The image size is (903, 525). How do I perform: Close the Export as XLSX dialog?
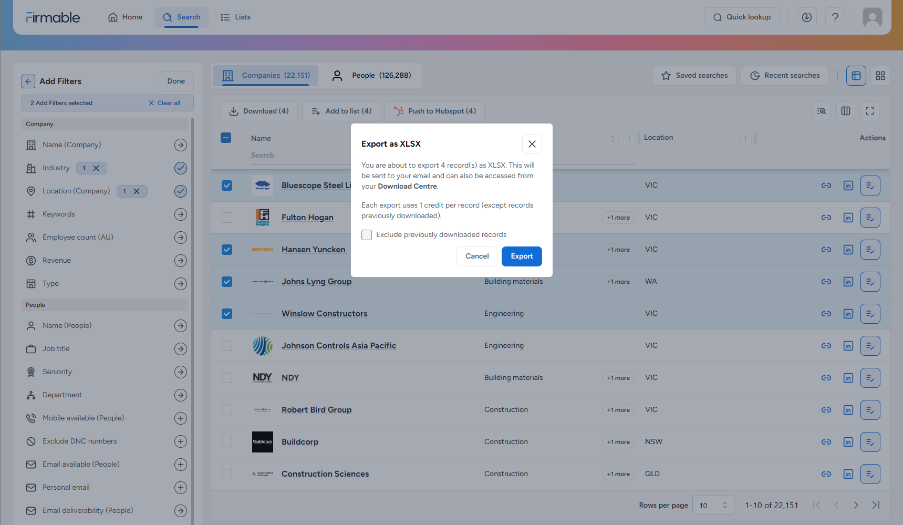[532, 144]
